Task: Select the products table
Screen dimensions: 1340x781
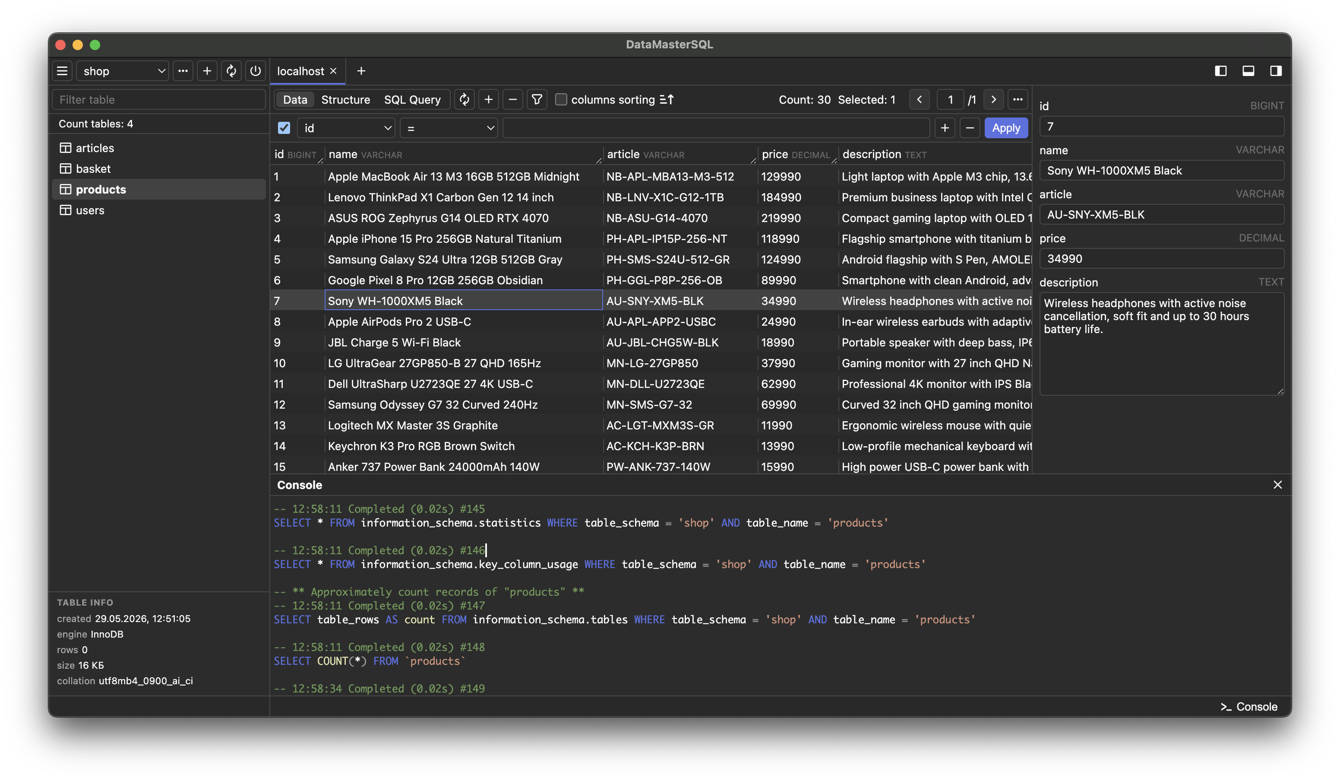Action: (159, 189)
